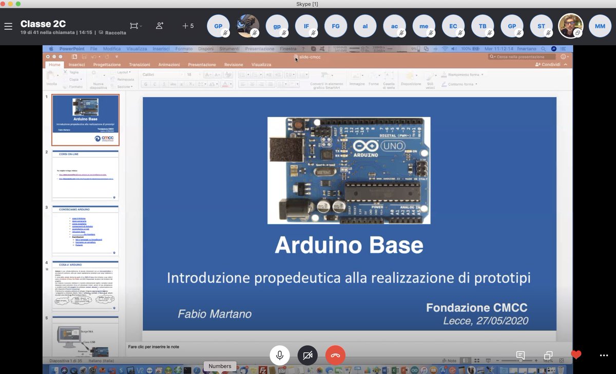The image size is (616, 374).
Task: Switch to the Transizioni ribbon tab
Action: coord(140,65)
